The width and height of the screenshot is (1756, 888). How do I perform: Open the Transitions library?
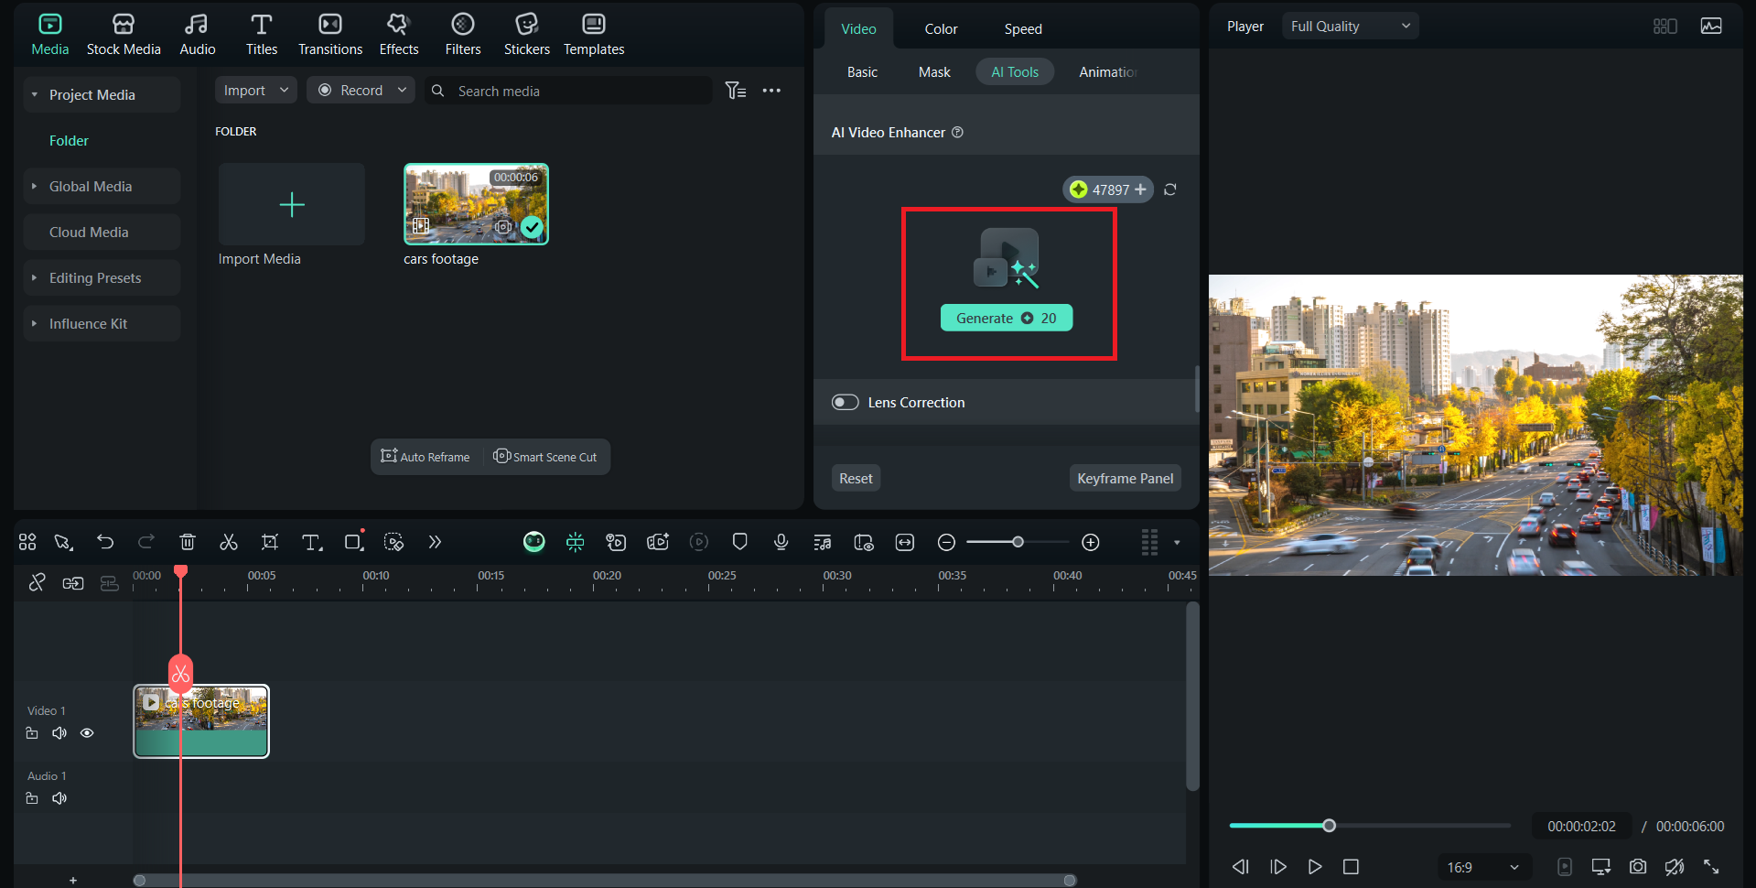pyautogui.click(x=330, y=35)
